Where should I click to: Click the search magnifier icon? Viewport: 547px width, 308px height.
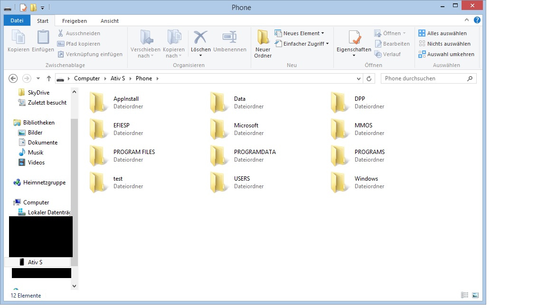click(x=470, y=78)
